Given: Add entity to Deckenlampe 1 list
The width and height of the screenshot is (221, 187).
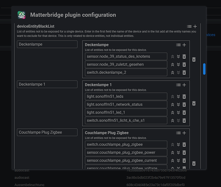Looking at the screenshot, I should [x=184, y=85].
